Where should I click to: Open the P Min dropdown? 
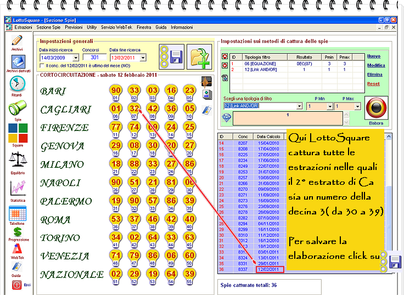click(x=330, y=106)
